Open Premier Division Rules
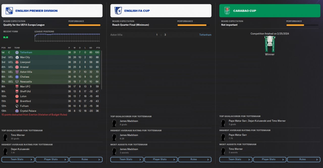The height and width of the screenshot is (168, 323). coord(86,159)
